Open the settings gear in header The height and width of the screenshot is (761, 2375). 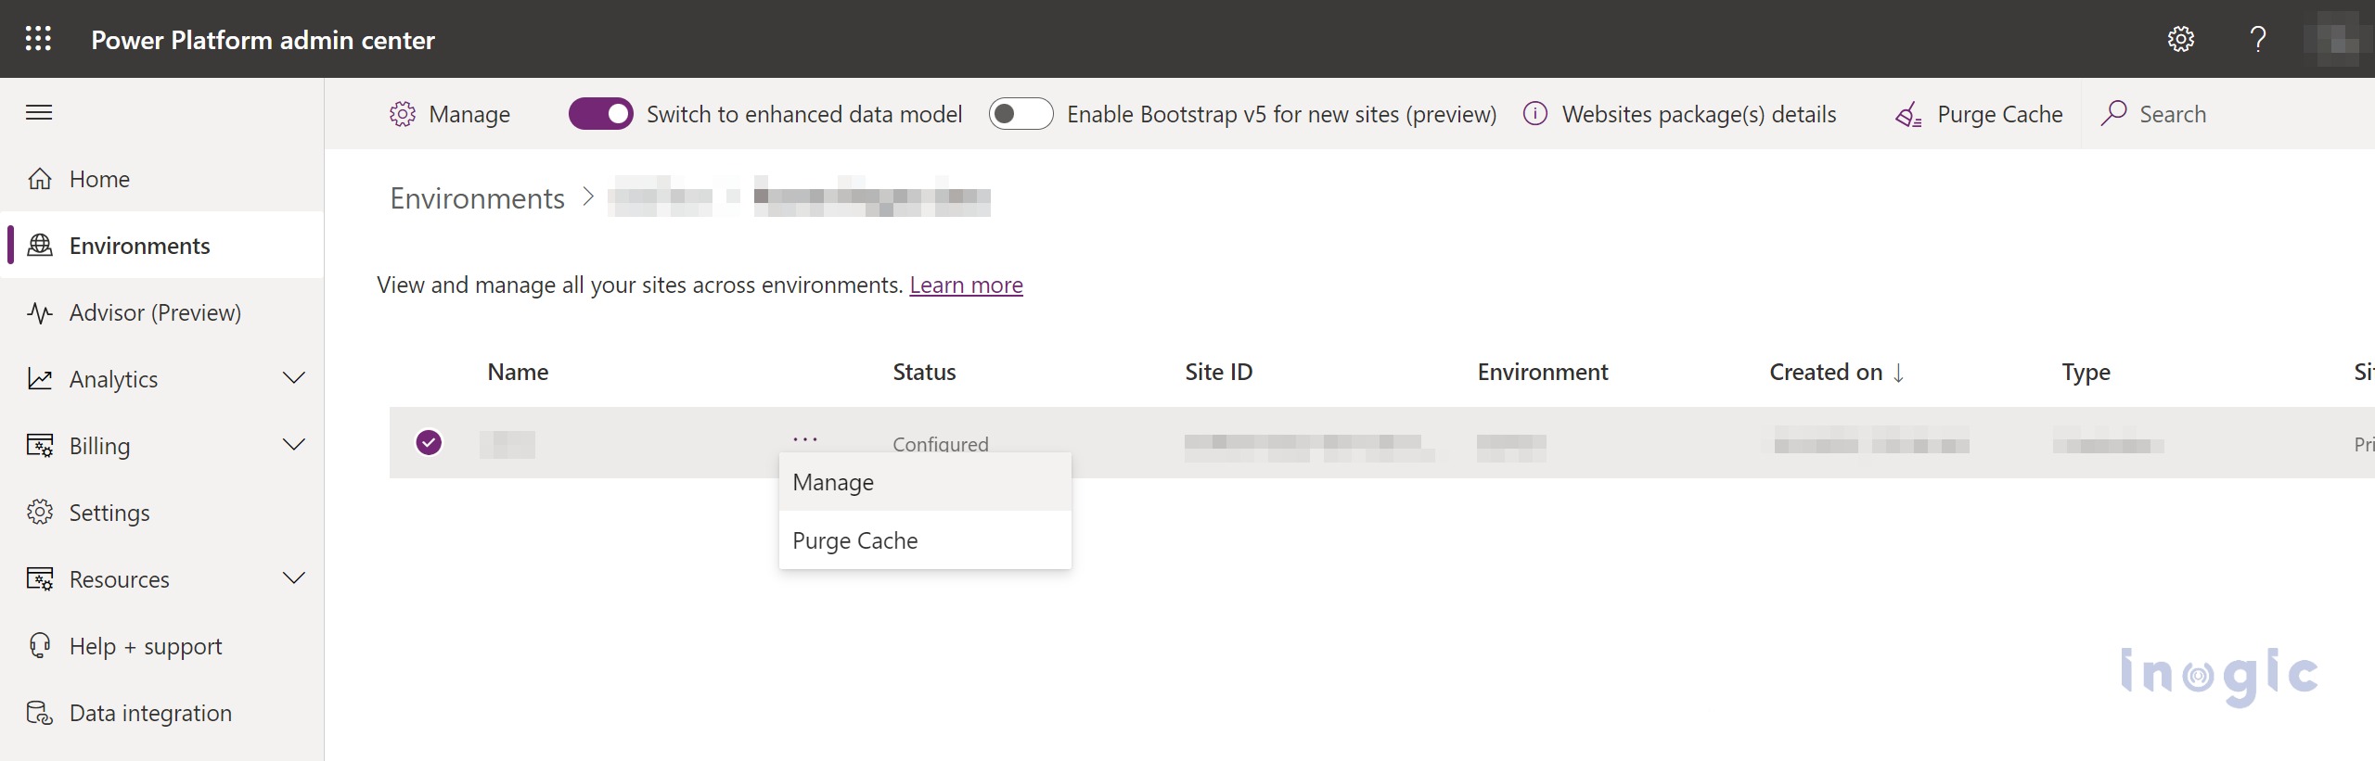point(2180,39)
